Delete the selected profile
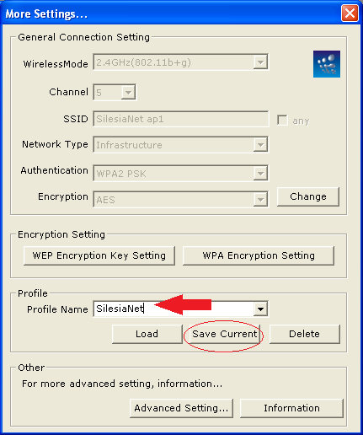 tap(305, 334)
